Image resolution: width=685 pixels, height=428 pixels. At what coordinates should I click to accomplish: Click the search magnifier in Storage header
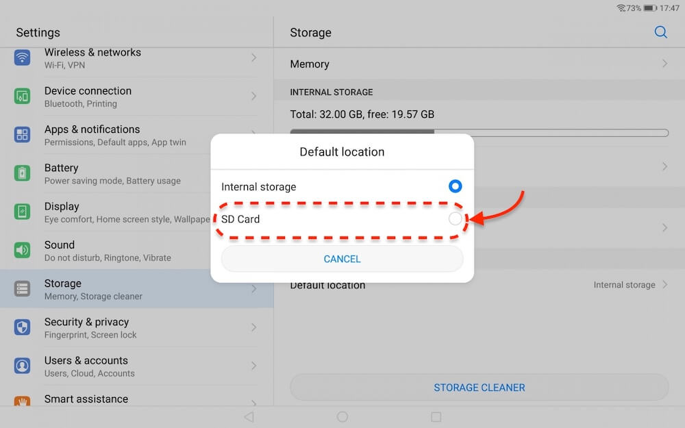click(660, 32)
